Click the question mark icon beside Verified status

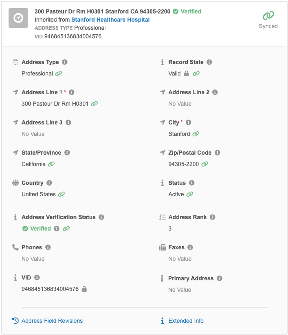57,229
